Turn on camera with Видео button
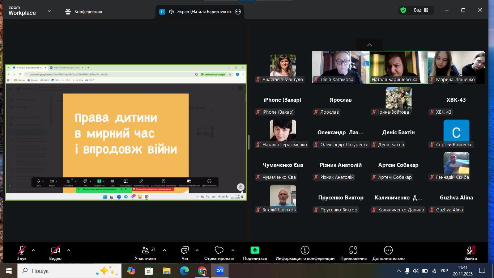Image resolution: width=494 pixels, height=278 pixels. tap(55, 253)
